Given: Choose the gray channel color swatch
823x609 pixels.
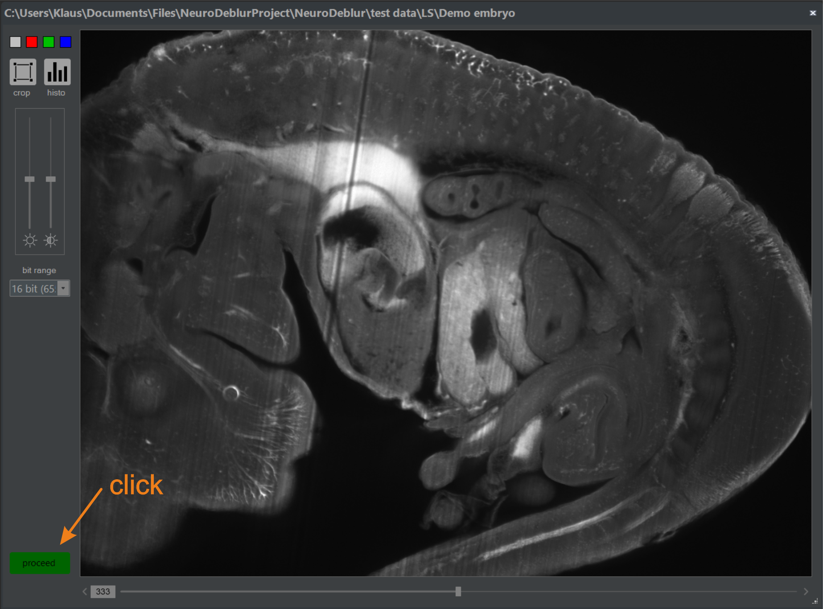Looking at the screenshot, I should 15,42.
